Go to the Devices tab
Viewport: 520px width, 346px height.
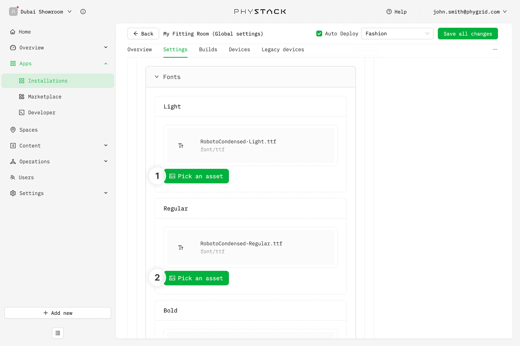point(239,49)
